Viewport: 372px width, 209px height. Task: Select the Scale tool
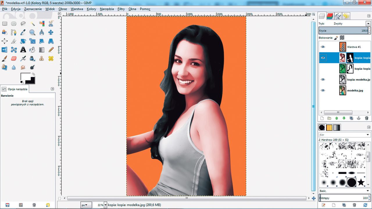32,41
